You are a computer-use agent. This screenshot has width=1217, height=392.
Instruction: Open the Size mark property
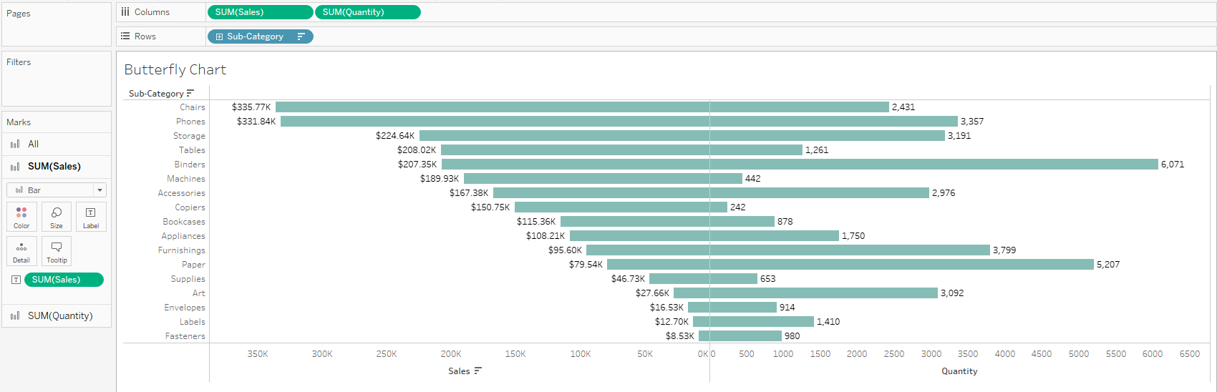[x=57, y=216]
